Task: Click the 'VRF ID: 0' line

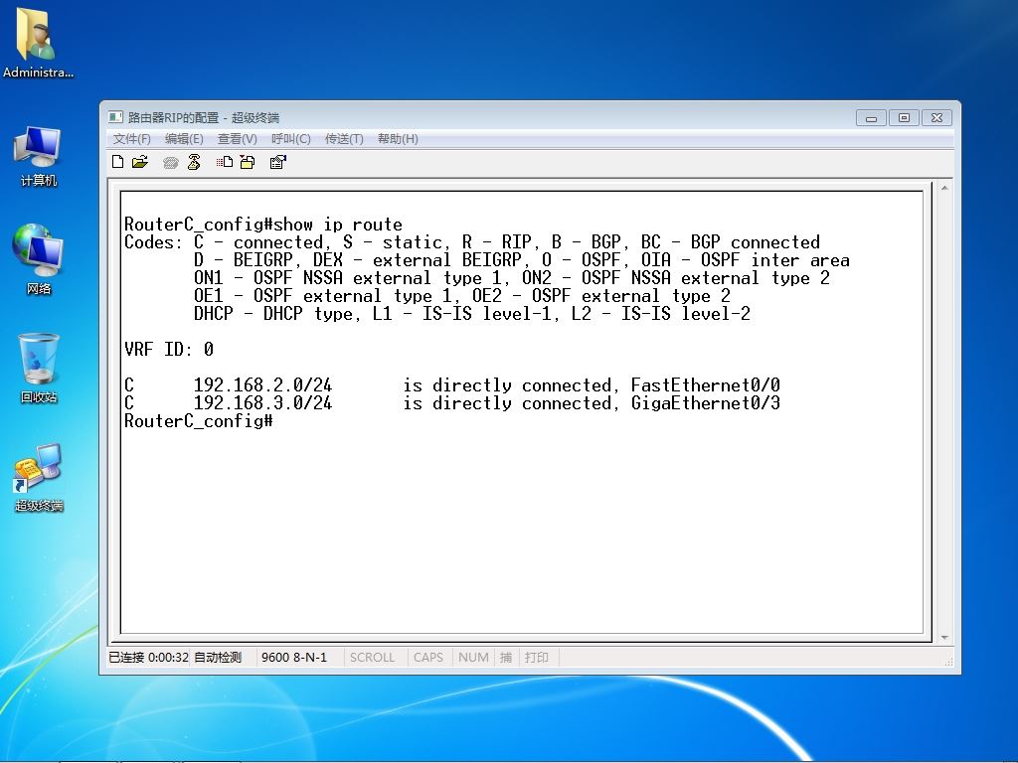Action: [169, 350]
